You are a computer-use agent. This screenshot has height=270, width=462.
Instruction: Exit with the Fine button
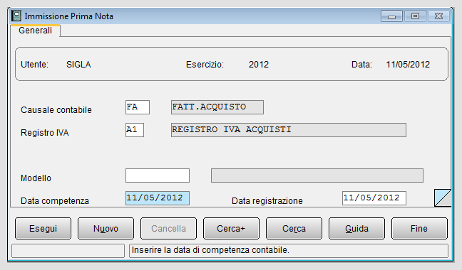point(419,228)
